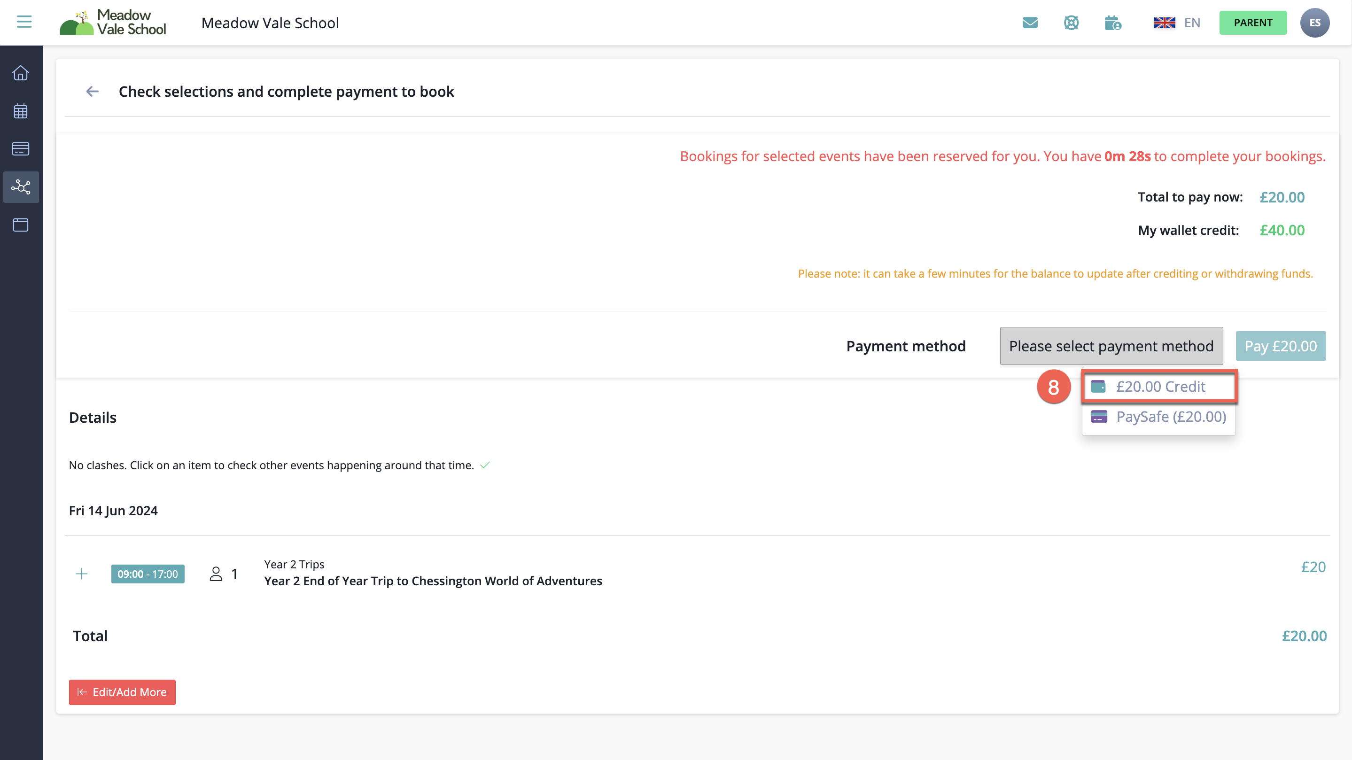Image resolution: width=1352 pixels, height=760 pixels.
Task: Click Edit/Add More button
Action: (x=122, y=692)
